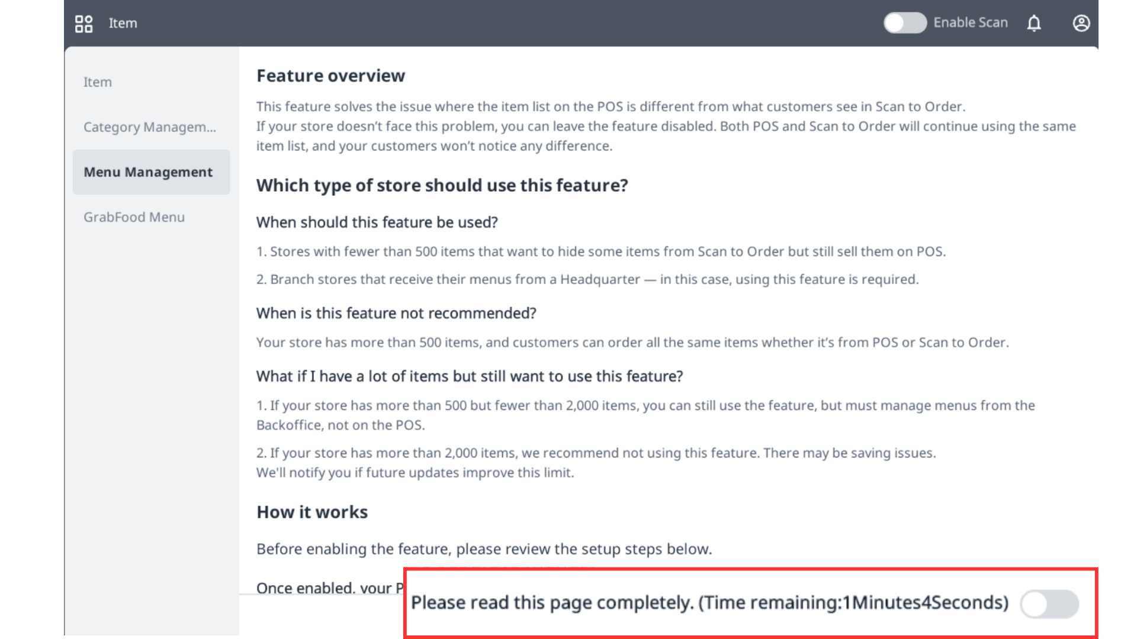
Task: Go to Item in the sidebar
Action: click(98, 82)
